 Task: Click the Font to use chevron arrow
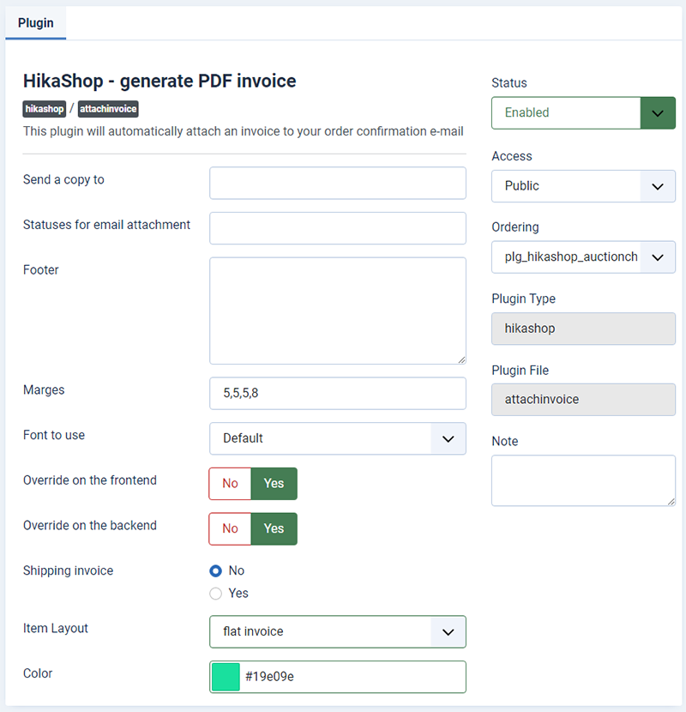[x=448, y=438]
